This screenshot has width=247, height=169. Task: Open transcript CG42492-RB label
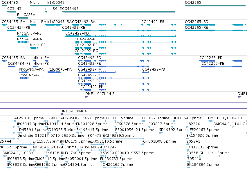coord(153,21)
